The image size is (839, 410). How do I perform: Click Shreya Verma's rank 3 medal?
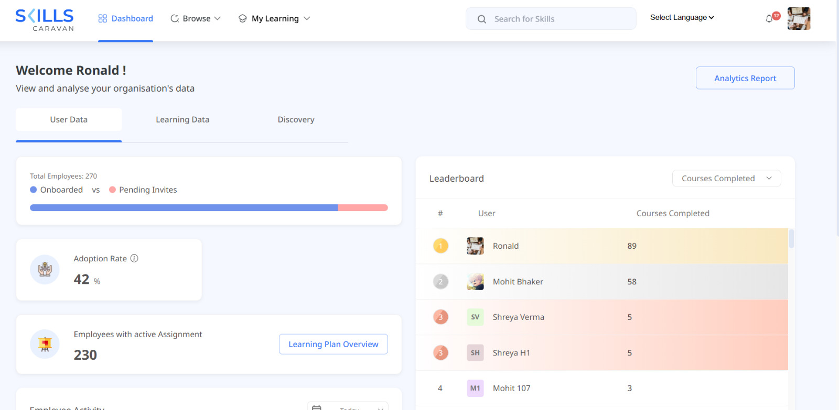(440, 317)
